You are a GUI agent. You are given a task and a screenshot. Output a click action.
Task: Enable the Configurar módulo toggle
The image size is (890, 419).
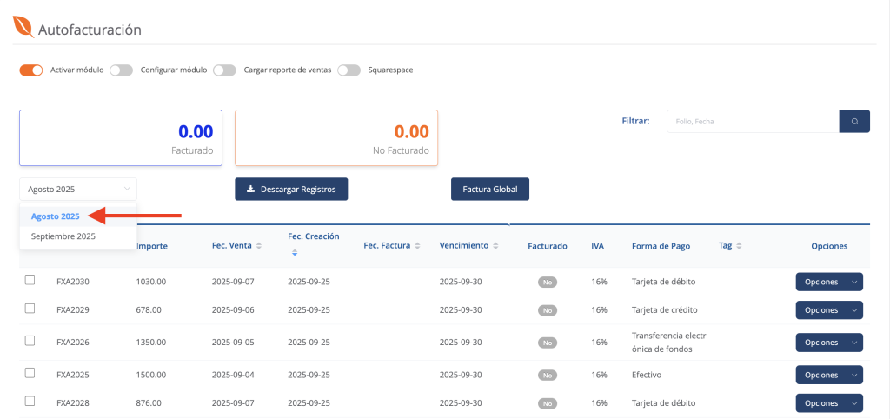click(121, 70)
